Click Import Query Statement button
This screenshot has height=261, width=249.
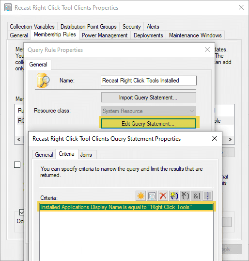click(x=148, y=98)
